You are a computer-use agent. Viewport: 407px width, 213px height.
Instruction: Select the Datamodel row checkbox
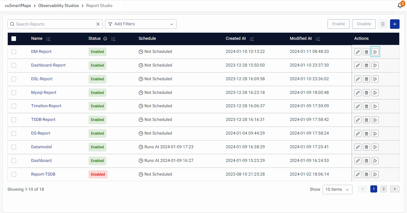pyautogui.click(x=14, y=147)
